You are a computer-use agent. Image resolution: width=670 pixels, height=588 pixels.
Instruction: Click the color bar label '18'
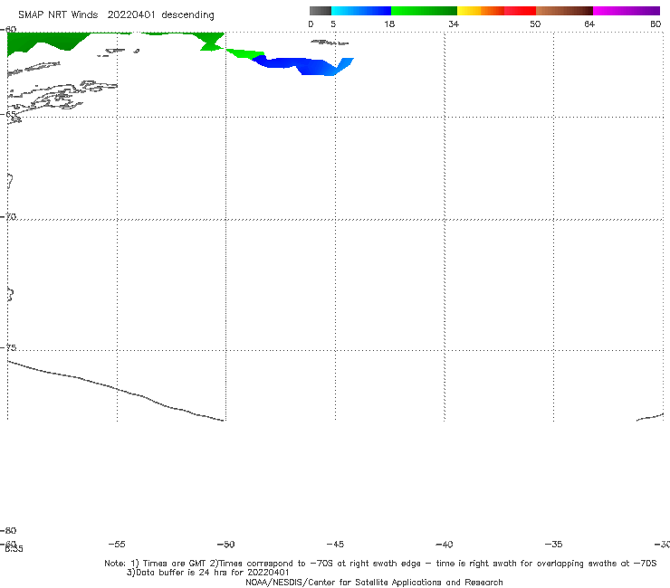click(x=389, y=24)
